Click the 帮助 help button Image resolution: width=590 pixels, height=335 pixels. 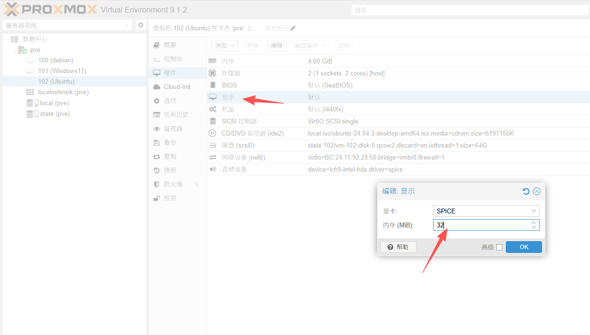(x=398, y=247)
